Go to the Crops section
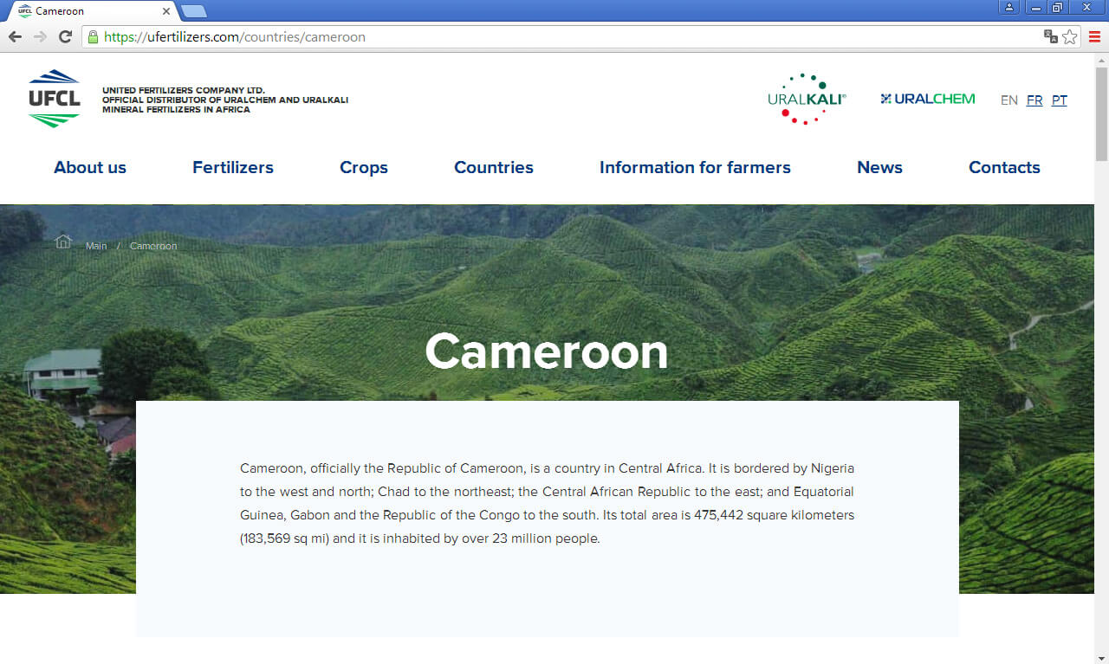 (x=364, y=168)
